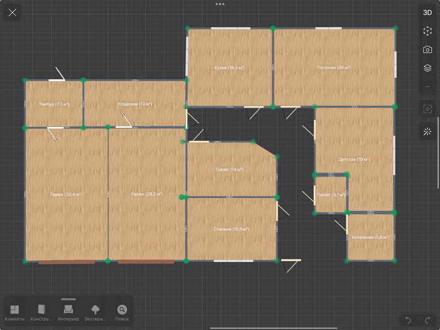The height and width of the screenshot is (330, 440).
Task: Redo the last undone action
Action: tap(427, 321)
